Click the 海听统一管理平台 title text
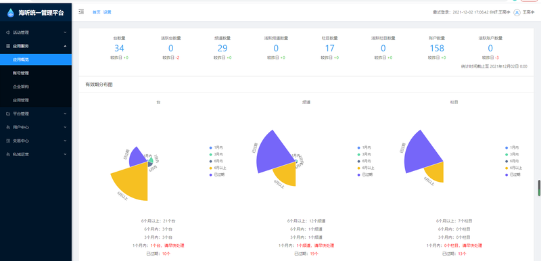 pos(41,13)
